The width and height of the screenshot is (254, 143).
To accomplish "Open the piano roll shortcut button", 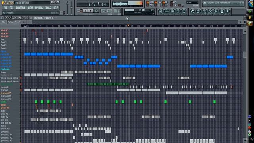I will click(x=172, y=12).
